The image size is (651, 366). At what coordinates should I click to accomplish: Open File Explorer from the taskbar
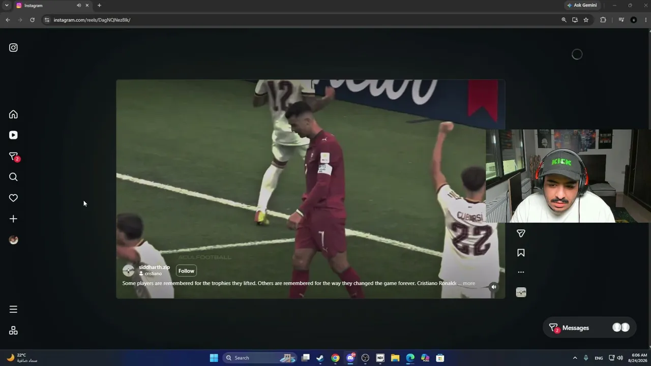pos(395,358)
